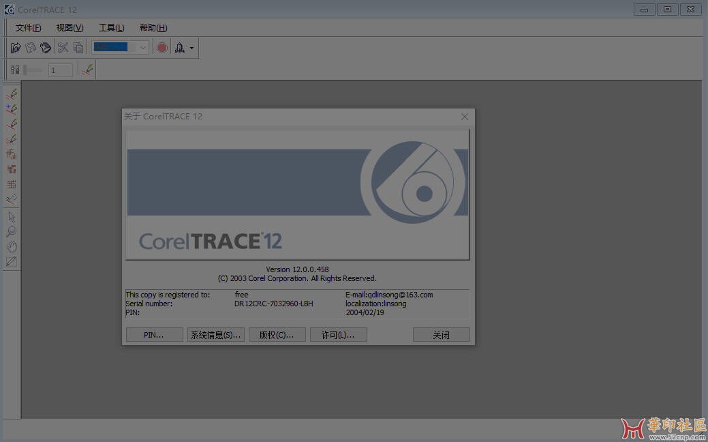Click the accuracy slider on the property bar

(33, 70)
